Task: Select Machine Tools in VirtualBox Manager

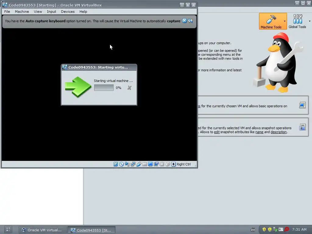Action: tap(271, 21)
